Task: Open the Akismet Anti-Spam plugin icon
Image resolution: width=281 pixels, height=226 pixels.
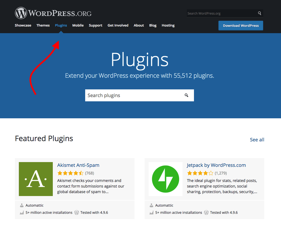Action: click(36, 179)
